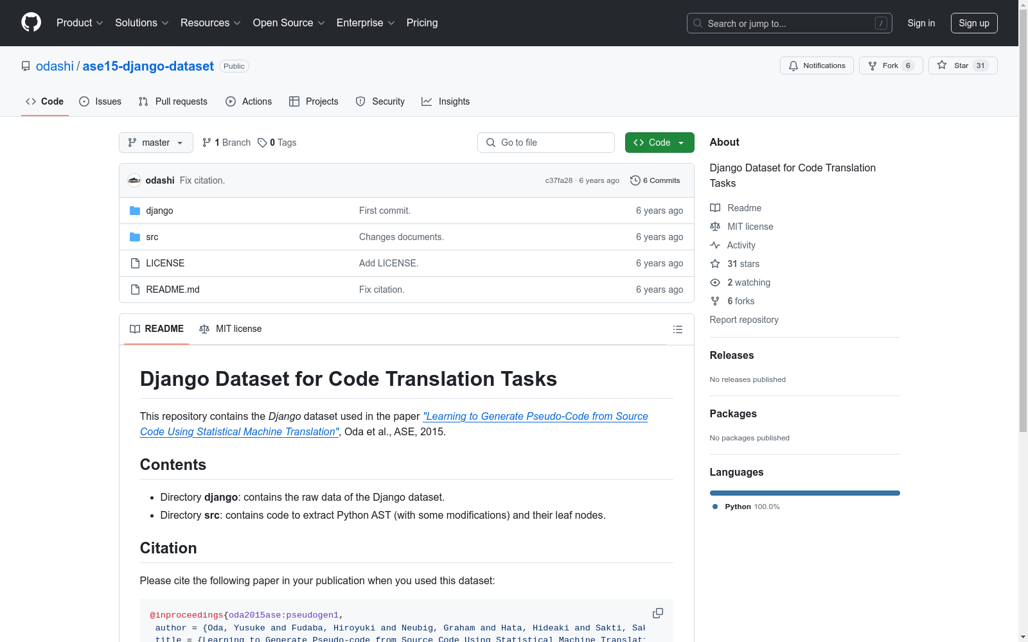Click the bell icon in Notifications
This screenshot has width=1028, height=642.
coord(793,65)
